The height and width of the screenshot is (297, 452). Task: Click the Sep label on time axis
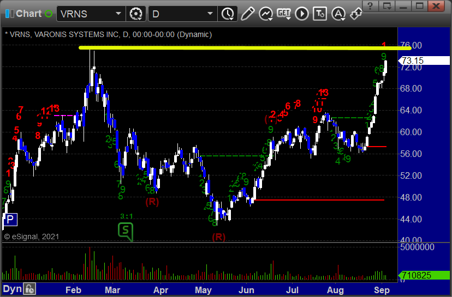coord(382,290)
